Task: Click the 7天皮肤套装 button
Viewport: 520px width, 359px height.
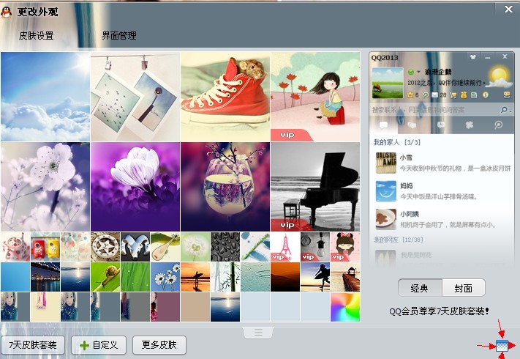Action: point(32,345)
